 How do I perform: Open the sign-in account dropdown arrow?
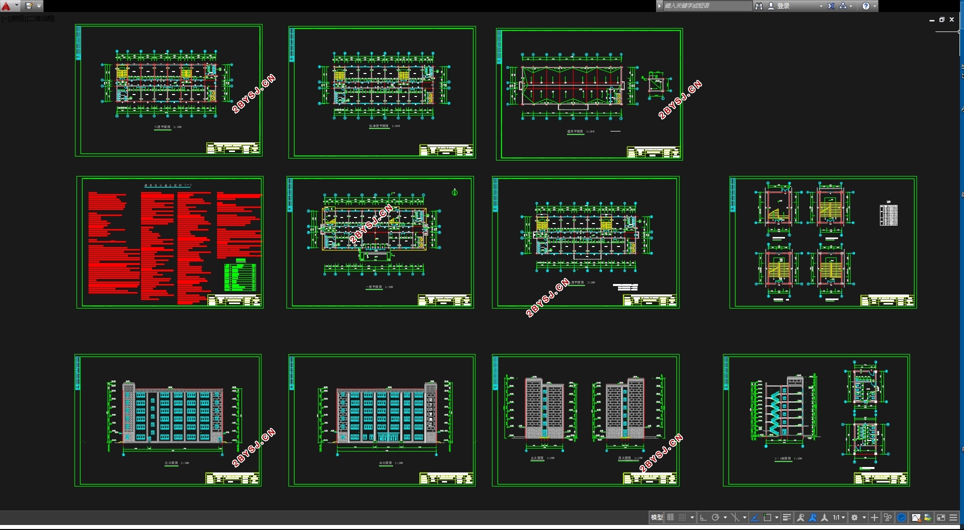[x=821, y=6]
